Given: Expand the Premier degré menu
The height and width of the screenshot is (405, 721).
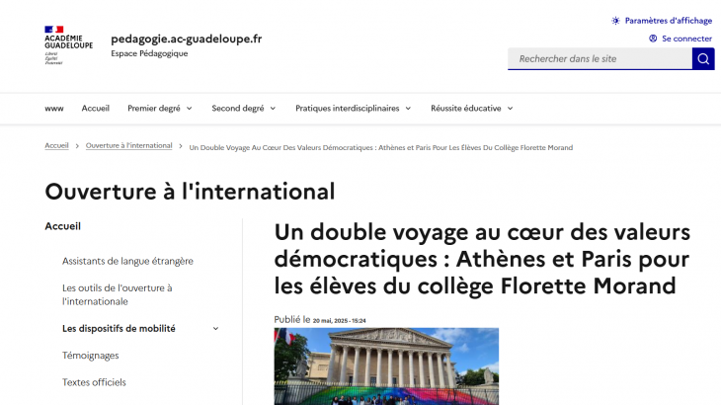Looking at the screenshot, I should (x=160, y=108).
